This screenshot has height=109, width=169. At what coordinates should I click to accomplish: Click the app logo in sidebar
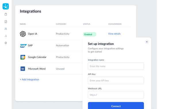[x=6, y=6]
